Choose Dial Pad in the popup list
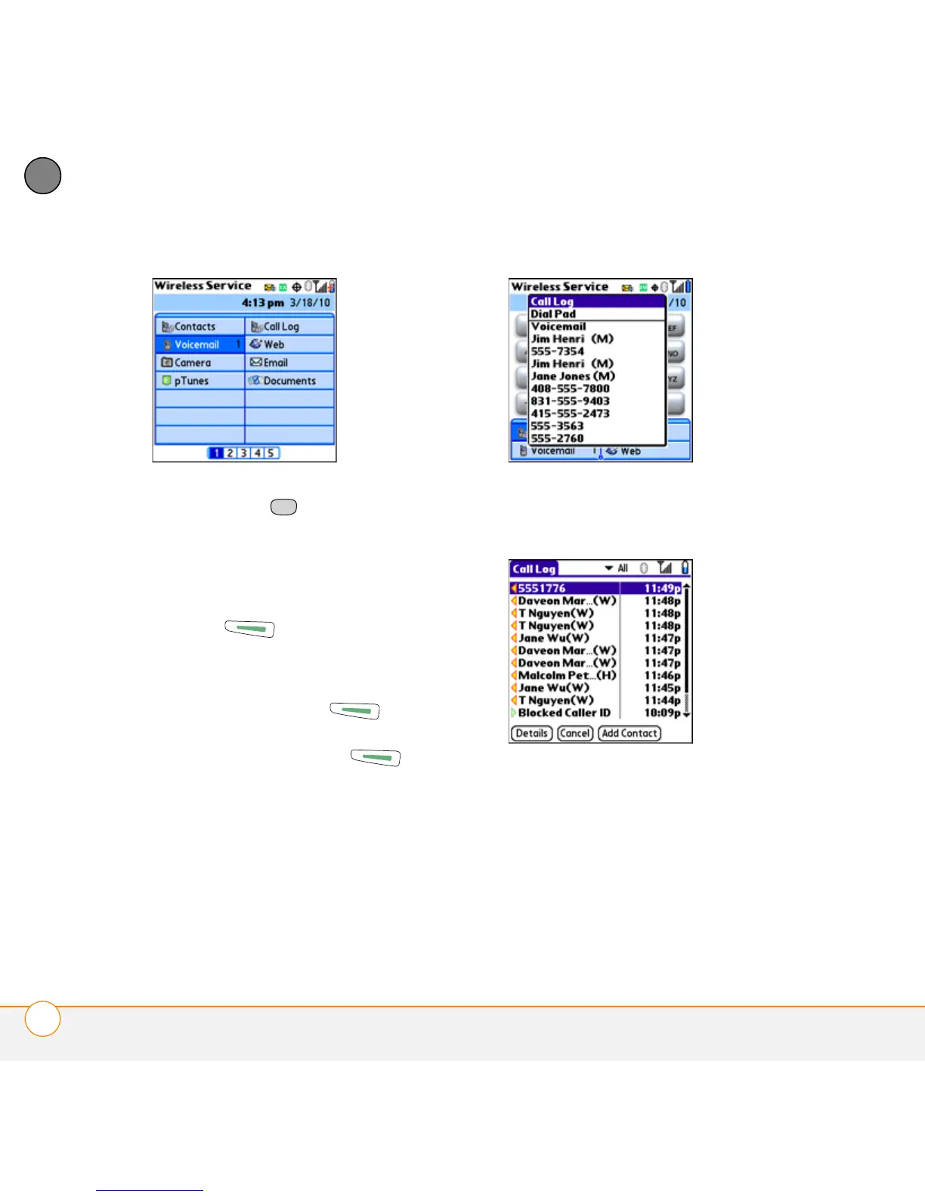The image size is (925, 1197). (596, 314)
